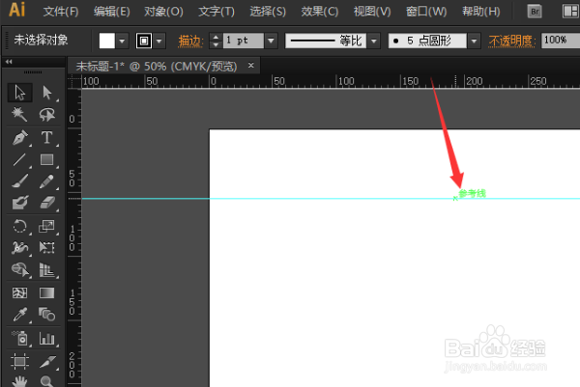Select the Free Transform tool

47,247
